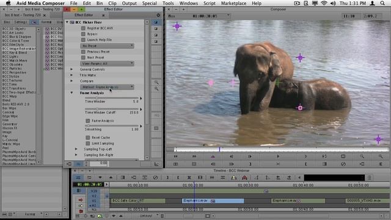Select BCC Image Restoration category
The image size is (391, 220).
pos(19,49)
